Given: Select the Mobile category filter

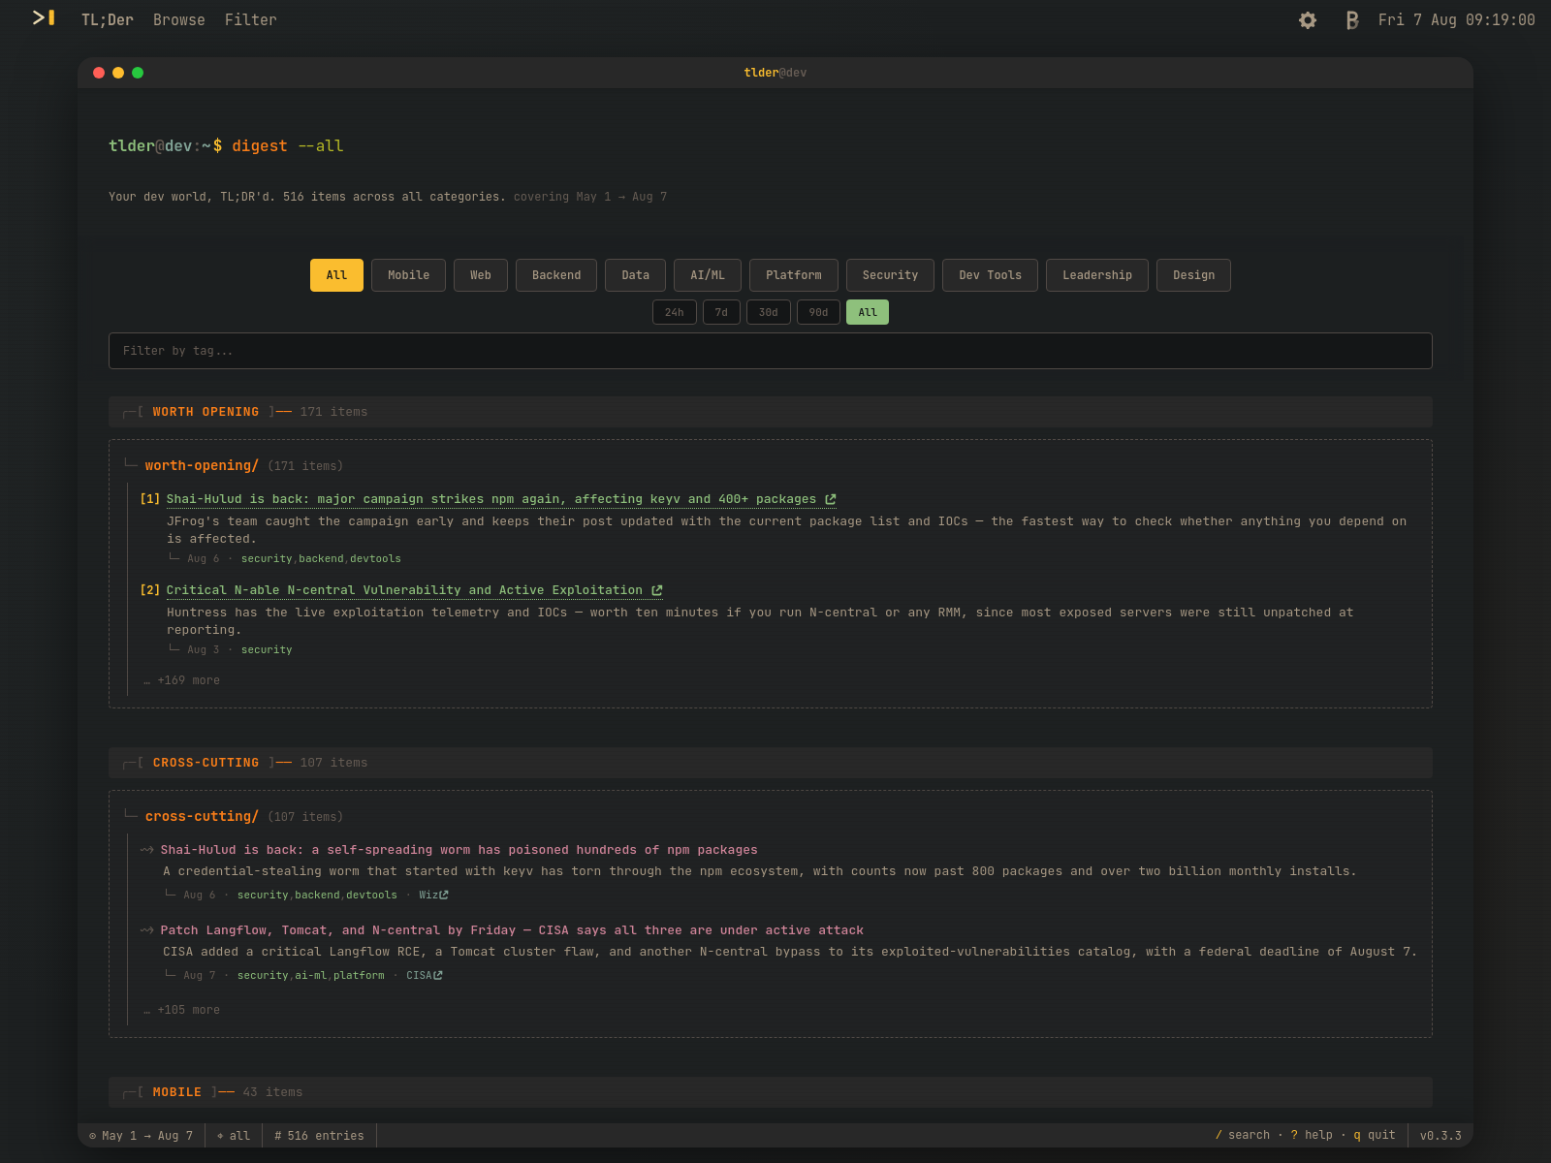Looking at the screenshot, I should tap(408, 275).
